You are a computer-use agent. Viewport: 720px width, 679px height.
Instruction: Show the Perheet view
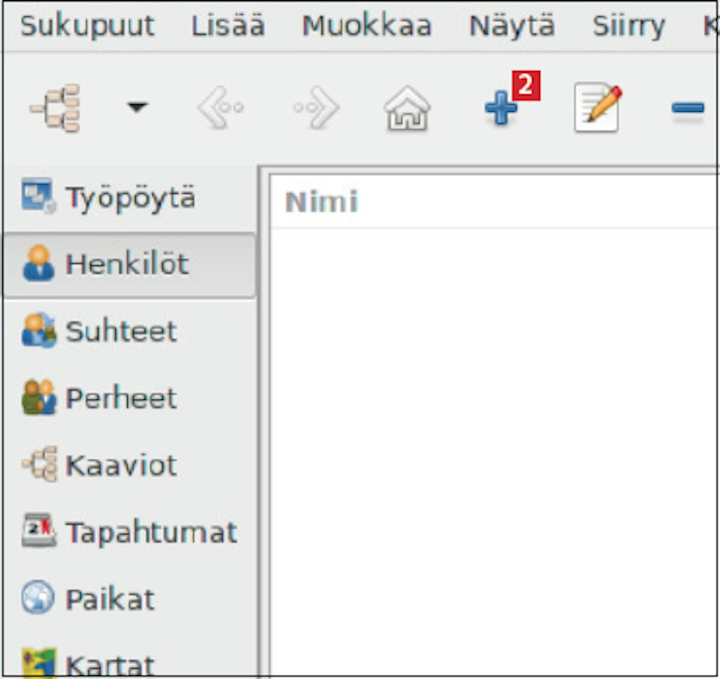click(121, 398)
